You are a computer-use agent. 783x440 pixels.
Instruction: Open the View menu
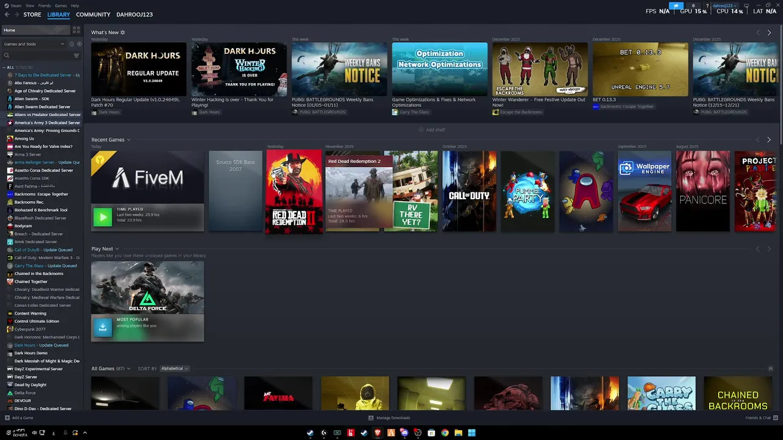pyautogui.click(x=30, y=5)
